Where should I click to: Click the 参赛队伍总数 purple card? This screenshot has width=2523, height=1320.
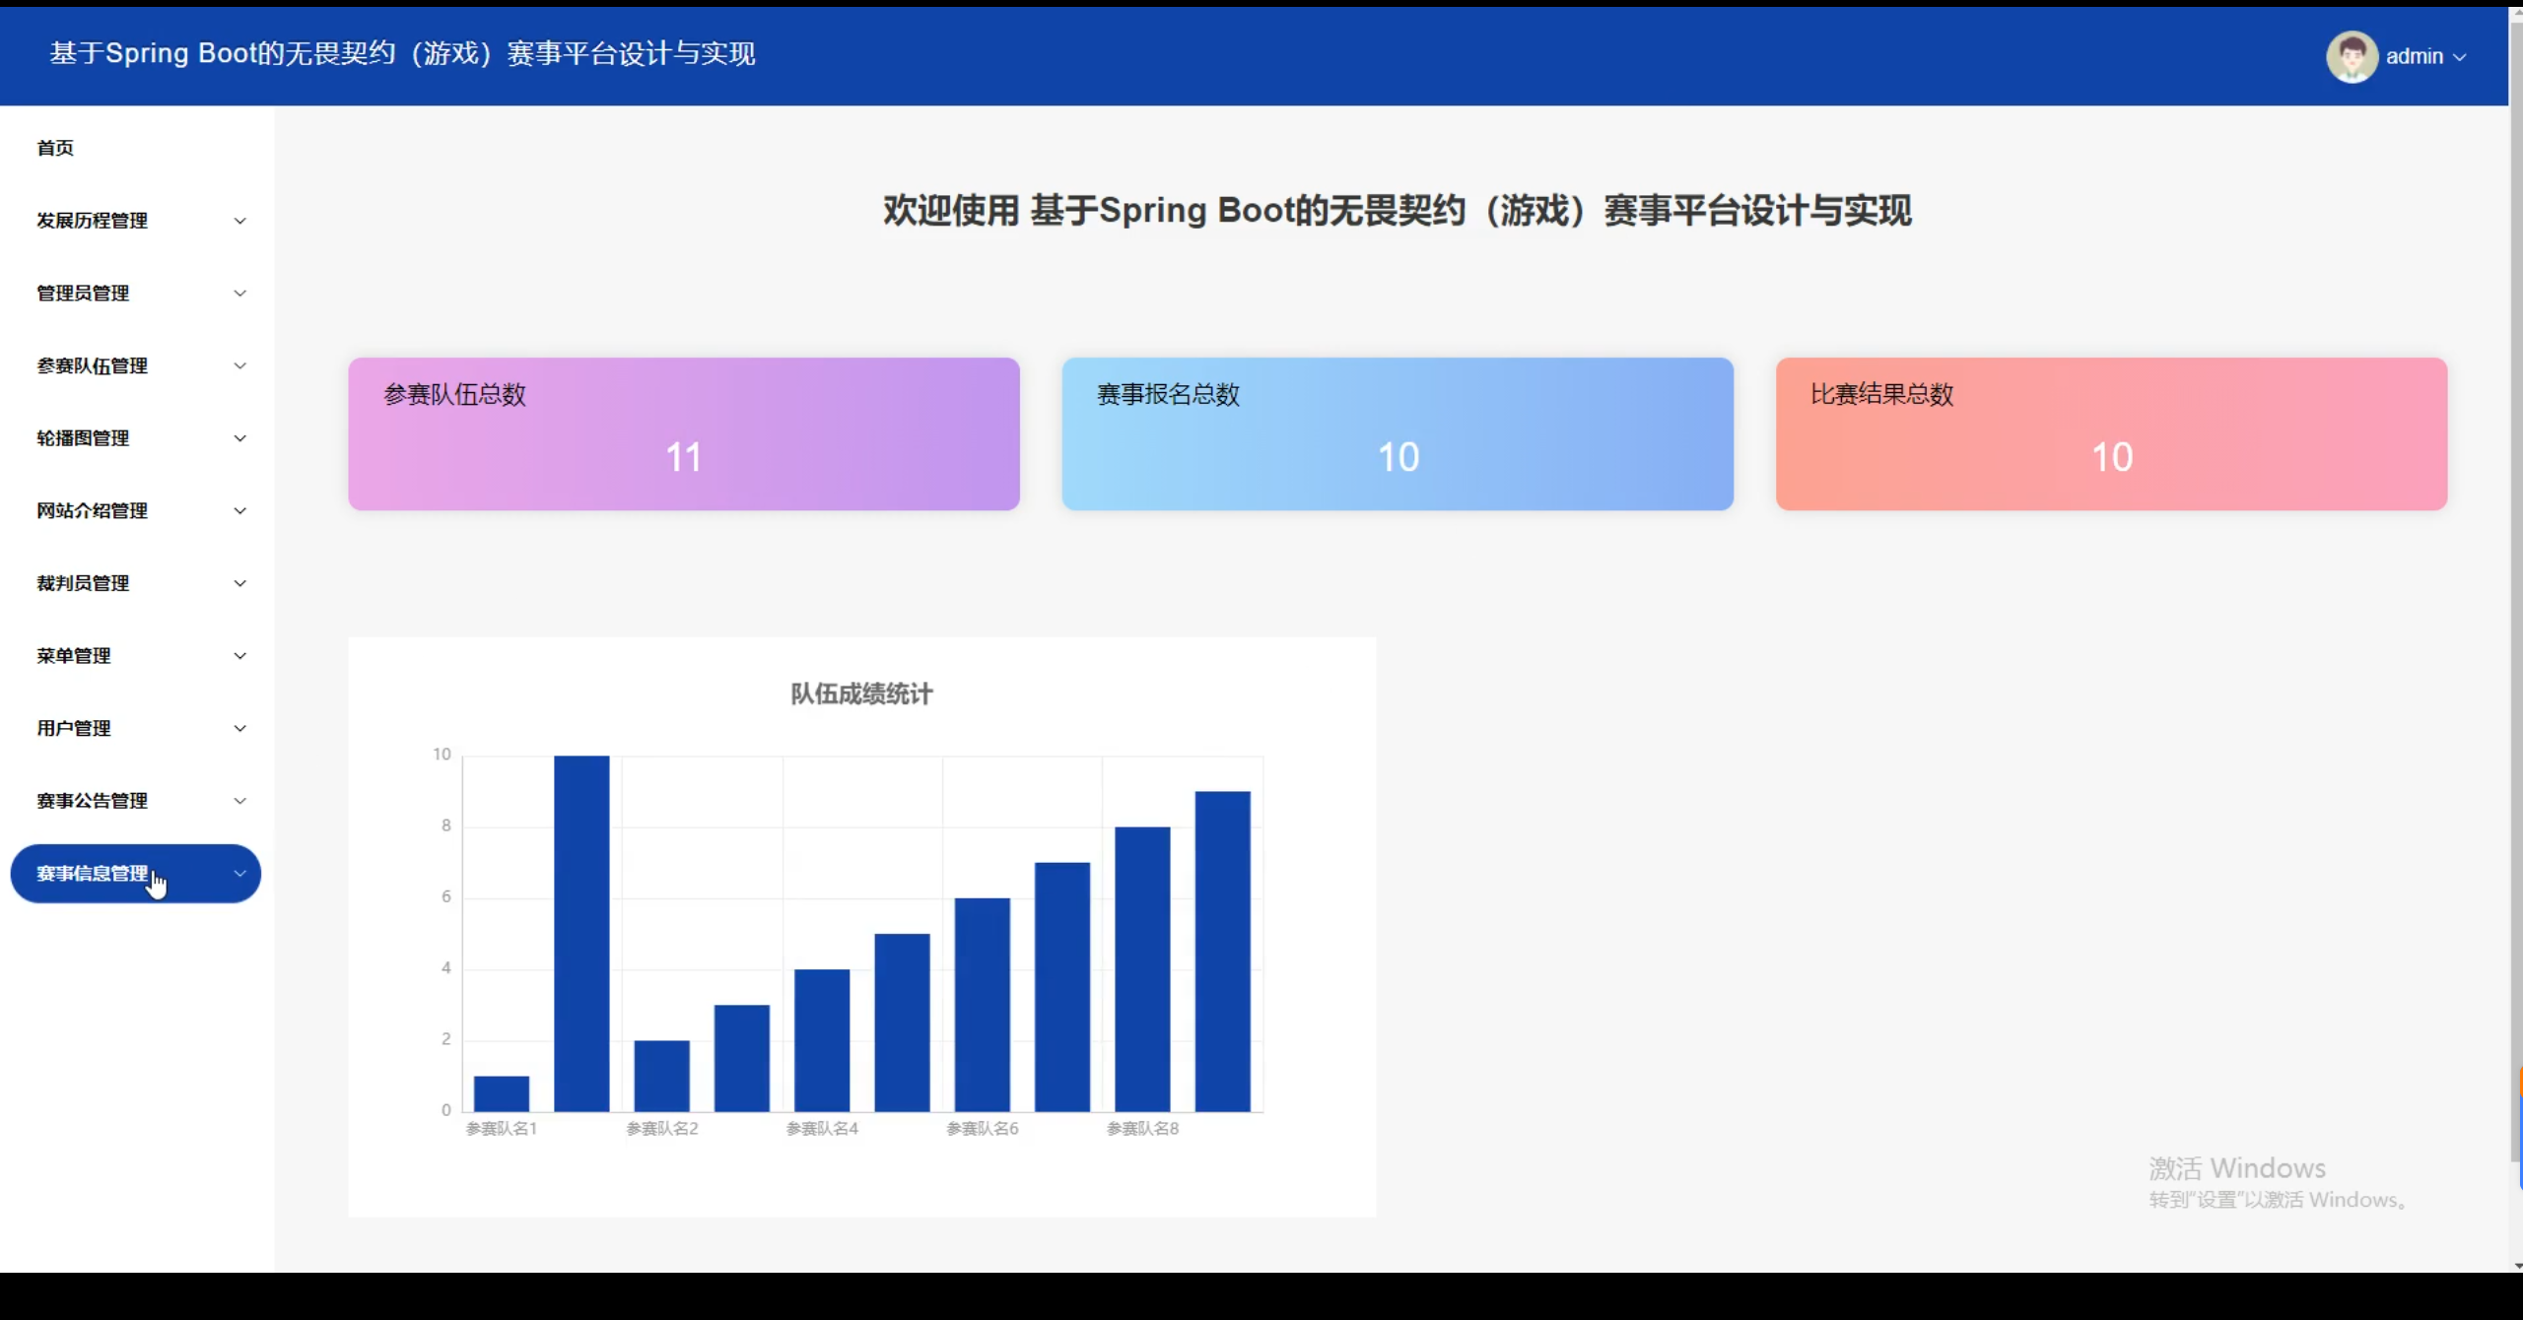(683, 433)
